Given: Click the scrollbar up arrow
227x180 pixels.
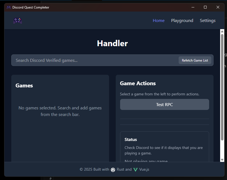Looking at the screenshot, I should click(x=222, y=31).
